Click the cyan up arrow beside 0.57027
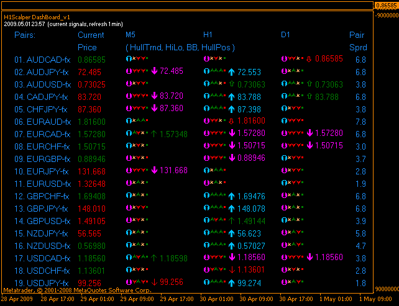Viewport: 399px width, 306px height. tap(231, 246)
